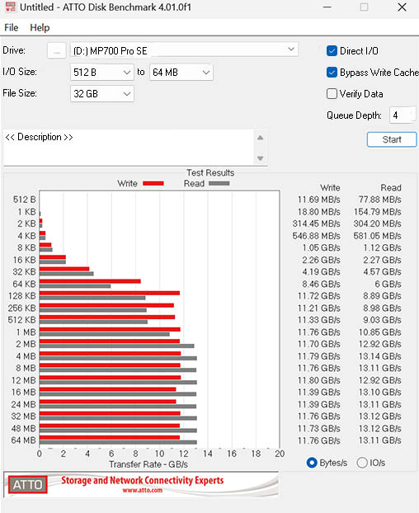Click the 77.88 MB/s read value
419x513 pixels.
click(379, 200)
